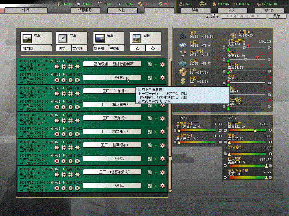This screenshot has width=289, height=216.
Task: Switch to the 科技 tab
Action: pos(122,10)
